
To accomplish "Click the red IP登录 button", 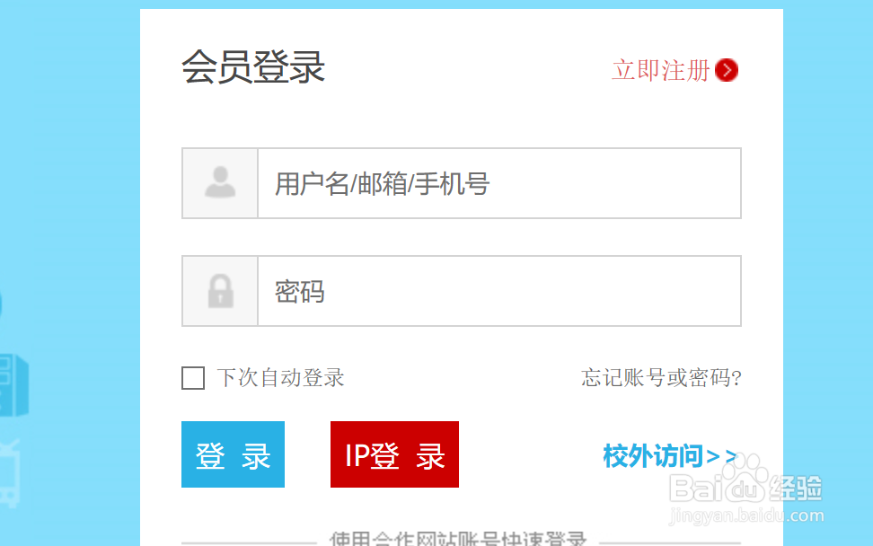I will point(395,454).
